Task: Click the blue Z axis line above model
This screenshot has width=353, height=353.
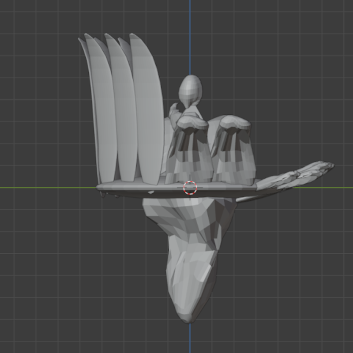Action: 190,35
